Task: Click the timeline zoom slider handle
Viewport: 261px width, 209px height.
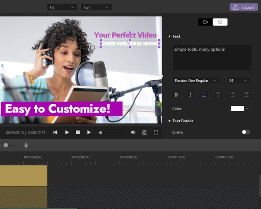Action: click(x=6, y=145)
